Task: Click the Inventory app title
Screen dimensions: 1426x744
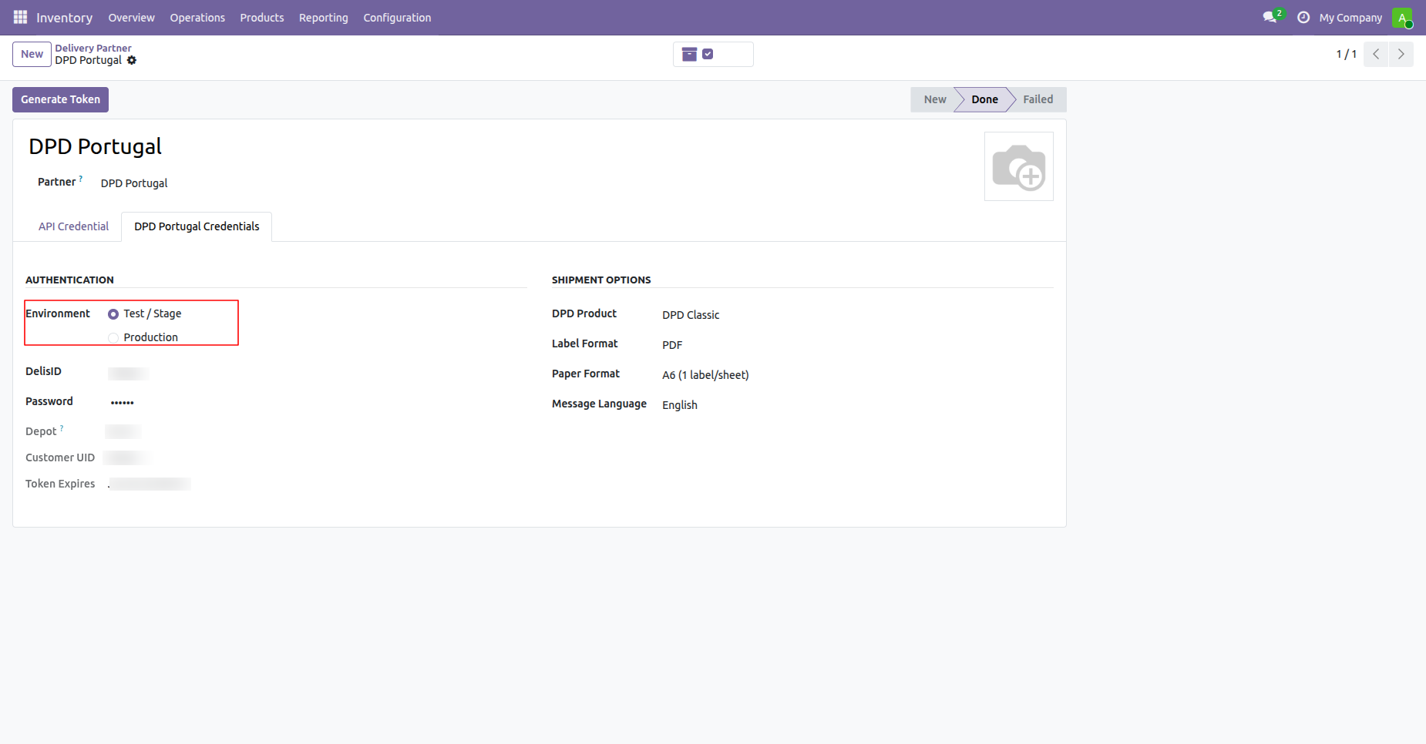Action: tap(64, 18)
